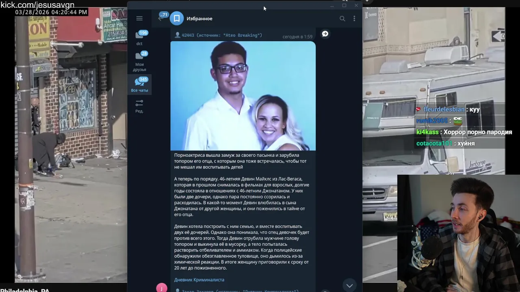Open the Дневник Криминалиста link

coord(199,280)
